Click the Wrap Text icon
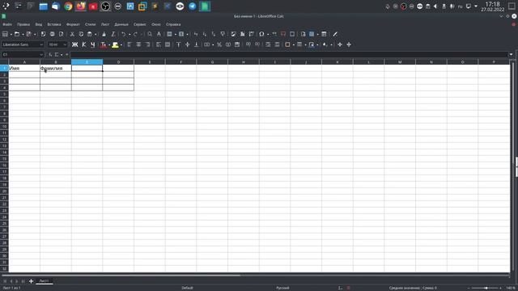This screenshot has width=518, height=291. (159, 44)
